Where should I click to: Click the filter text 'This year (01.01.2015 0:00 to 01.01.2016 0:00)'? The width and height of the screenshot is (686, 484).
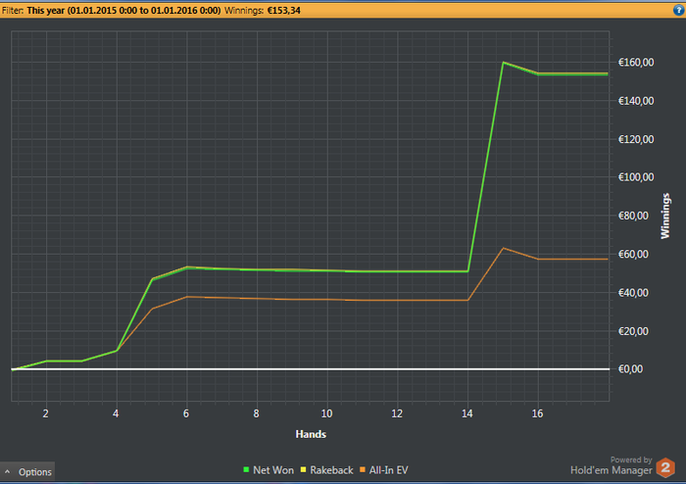(123, 11)
